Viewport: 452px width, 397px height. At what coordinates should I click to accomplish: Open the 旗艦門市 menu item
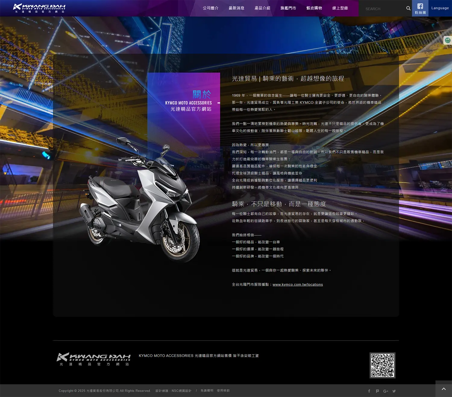[x=288, y=8]
